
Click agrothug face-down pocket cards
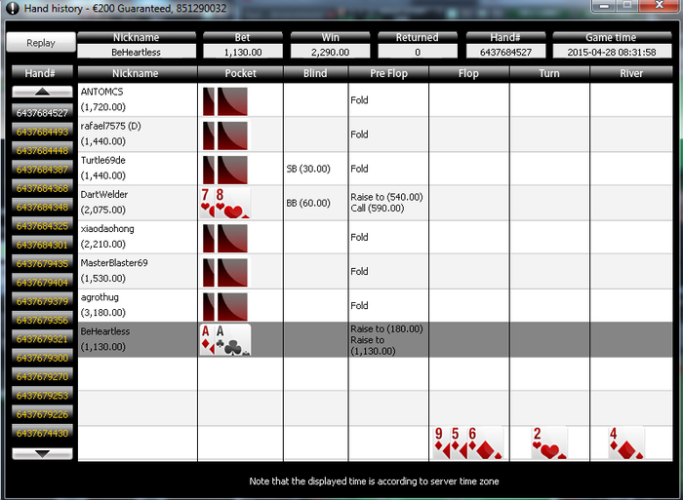pos(225,307)
